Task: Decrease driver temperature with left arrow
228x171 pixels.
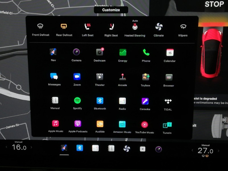Action: click(x=7, y=147)
